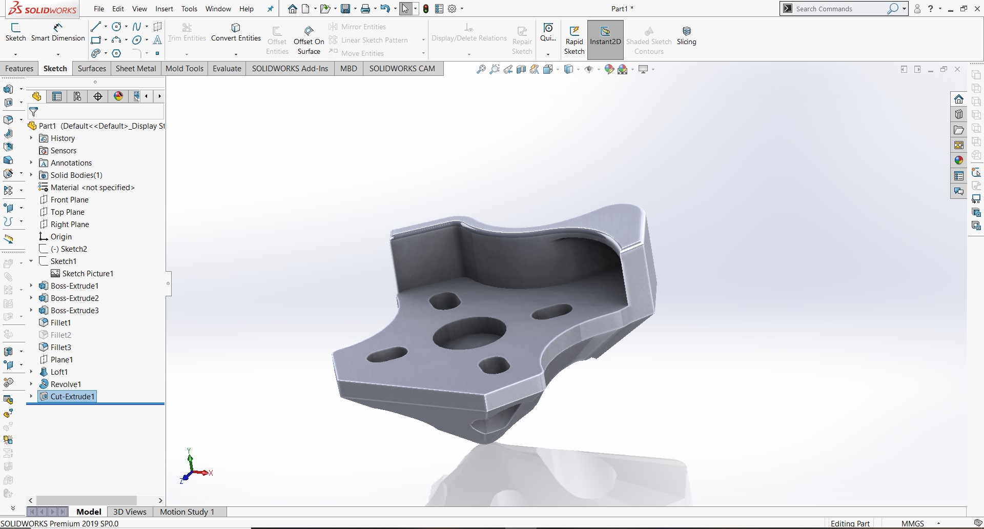
Task: Click Convert Entities tool
Action: (236, 32)
